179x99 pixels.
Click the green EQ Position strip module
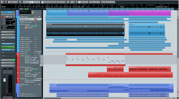pos(8,47)
